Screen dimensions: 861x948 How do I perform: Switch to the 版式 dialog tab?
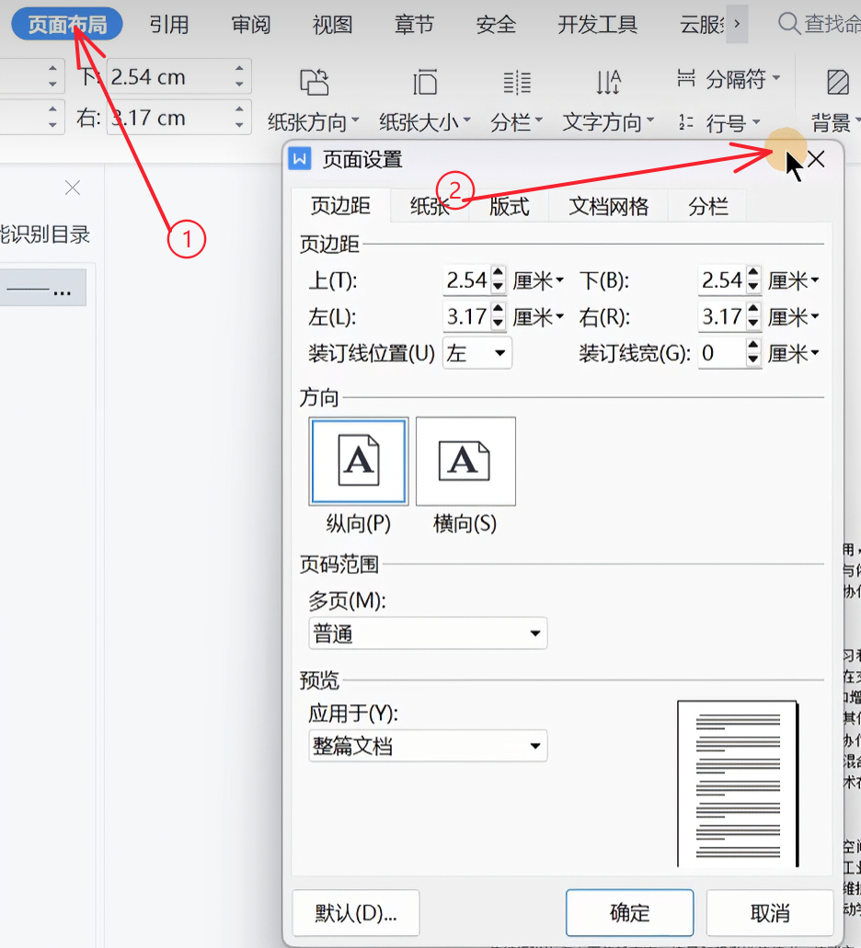point(509,206)
